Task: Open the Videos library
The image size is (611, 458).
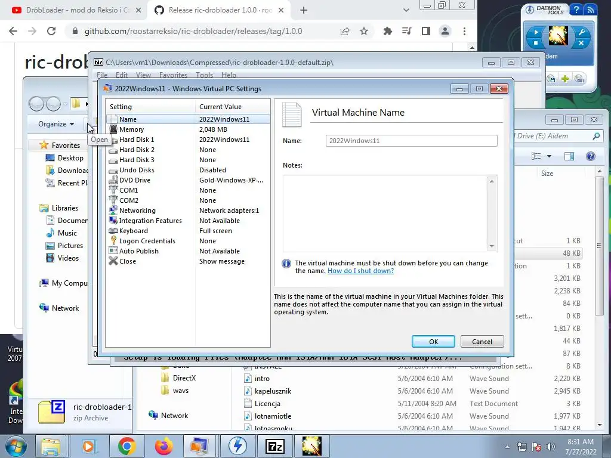Action: 62,258
